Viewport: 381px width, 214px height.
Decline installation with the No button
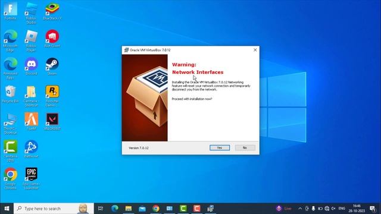245,147
